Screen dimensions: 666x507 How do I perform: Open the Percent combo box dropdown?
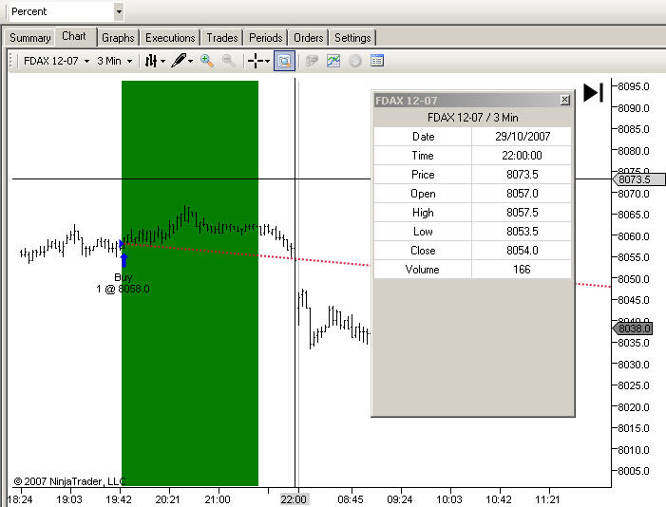coord(119,11)
